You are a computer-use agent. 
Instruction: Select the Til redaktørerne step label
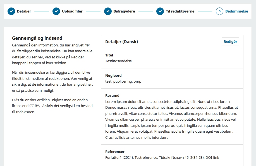tap(180, 11)
